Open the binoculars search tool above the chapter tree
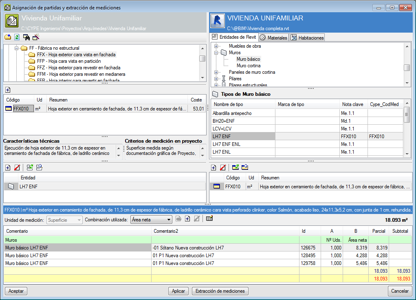 [x=26, y=37]
